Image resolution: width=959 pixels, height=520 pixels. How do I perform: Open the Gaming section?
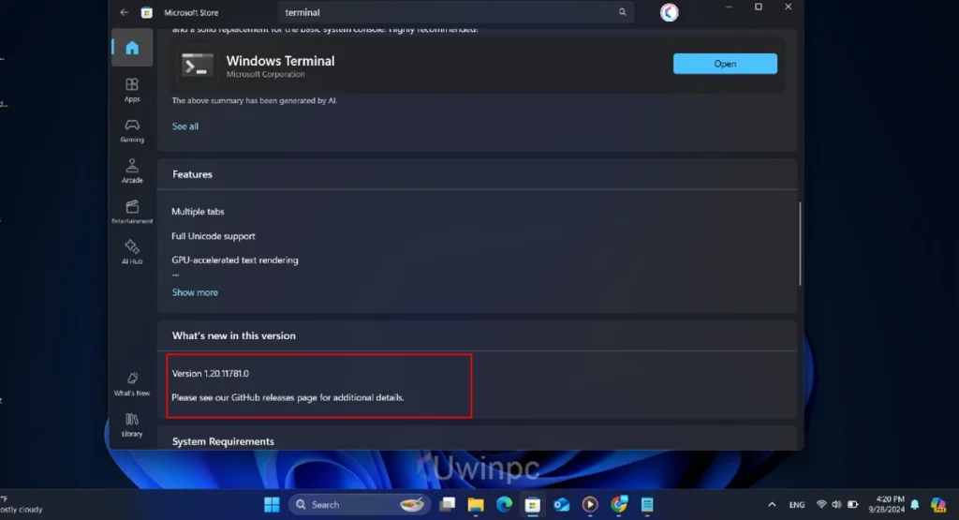click(132, 130)
